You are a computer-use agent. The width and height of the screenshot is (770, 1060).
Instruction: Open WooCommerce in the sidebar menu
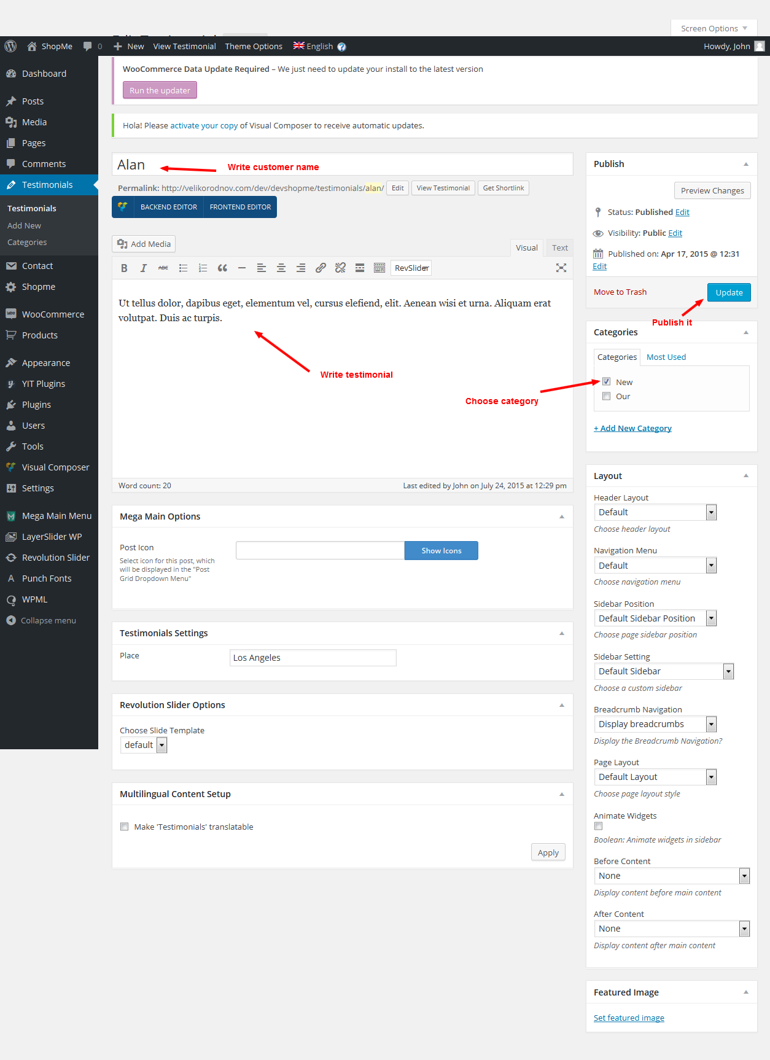coord(53,314)
